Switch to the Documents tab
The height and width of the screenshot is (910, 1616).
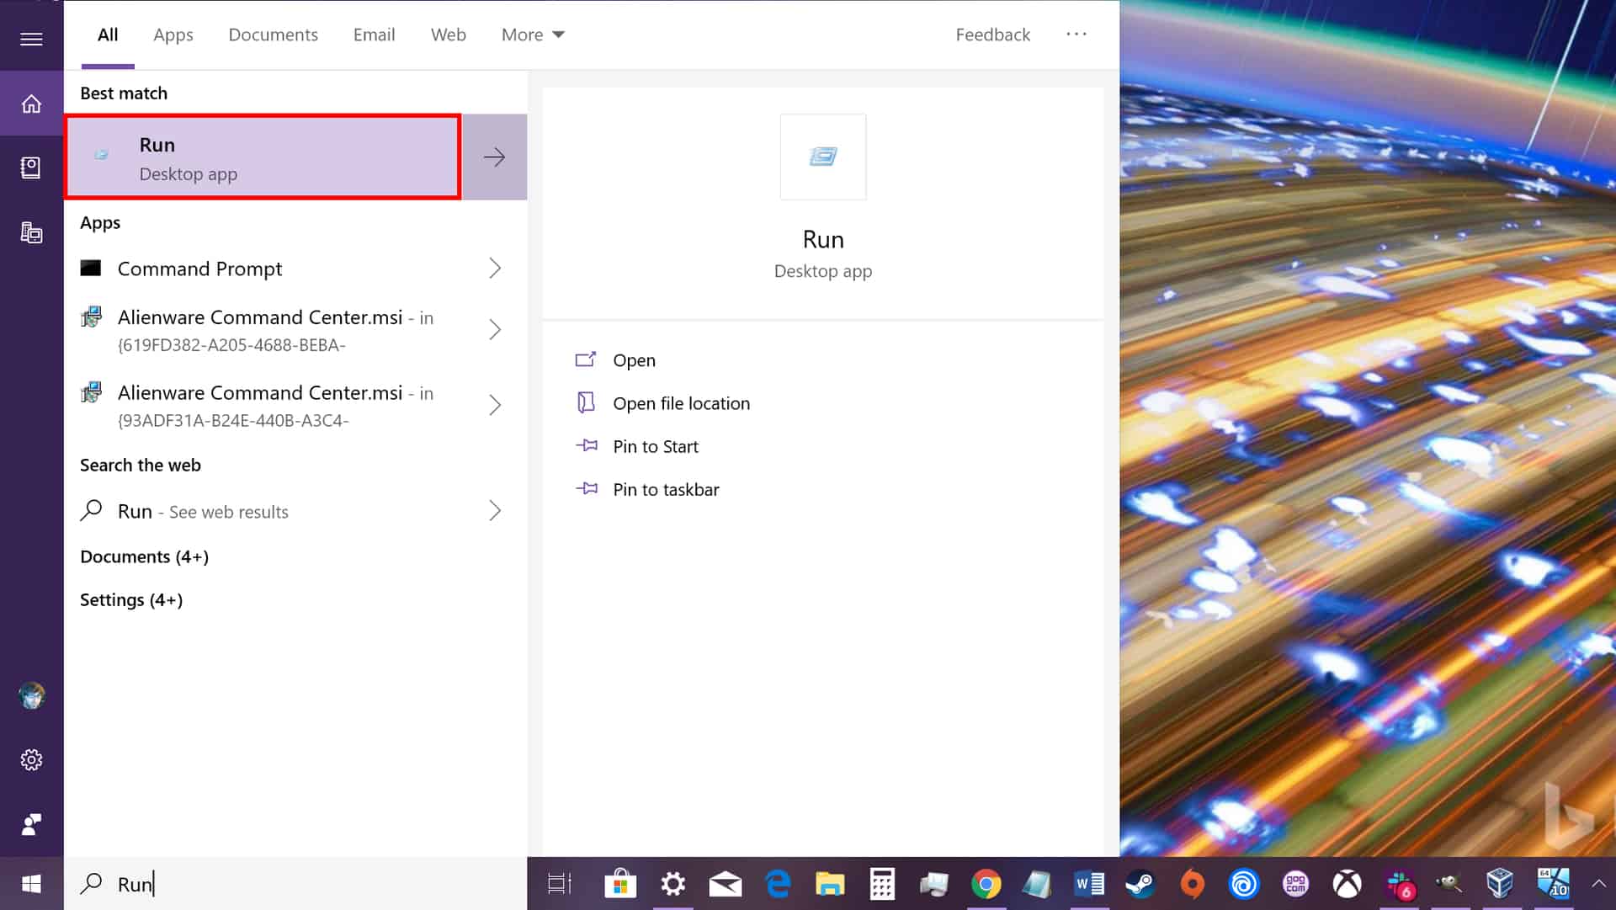273,35
